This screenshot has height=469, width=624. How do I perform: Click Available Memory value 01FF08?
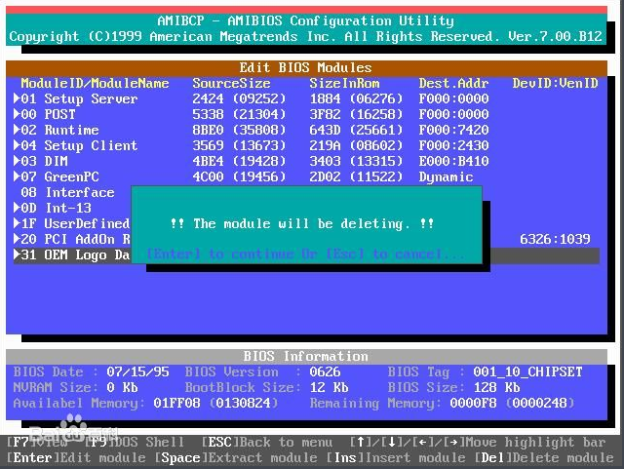176,403
